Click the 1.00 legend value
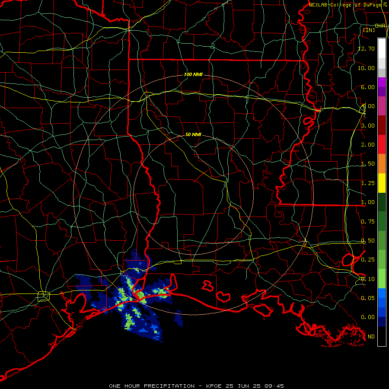389x389 pixels. [x=368, y=202]
